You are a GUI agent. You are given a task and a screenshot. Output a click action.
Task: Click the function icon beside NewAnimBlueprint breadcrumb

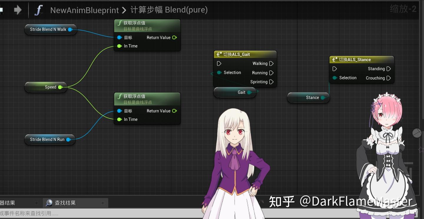pyautogui.click(x=39, y=10)
